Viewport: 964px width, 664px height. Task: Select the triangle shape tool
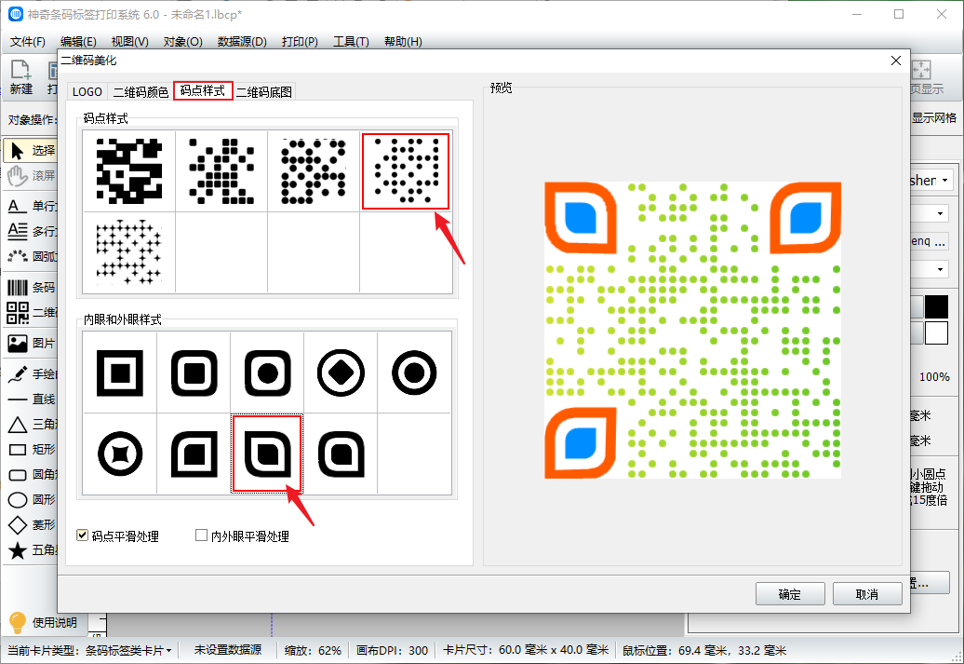point(31,424)
